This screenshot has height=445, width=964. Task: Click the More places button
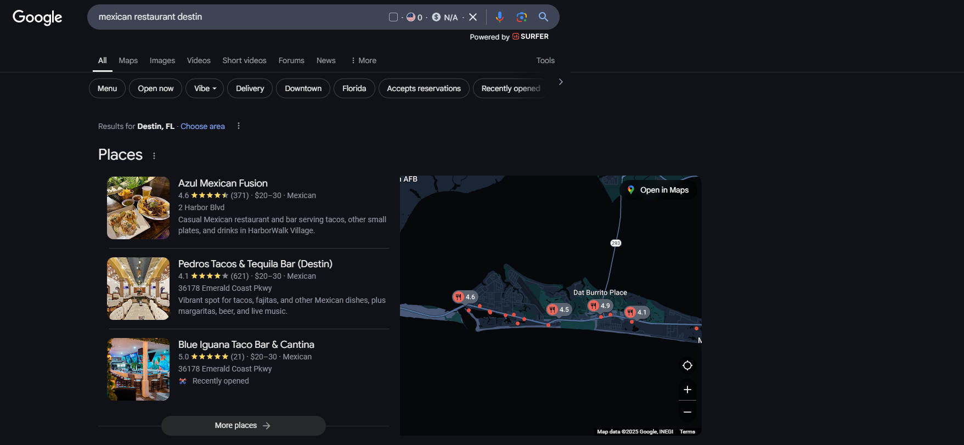(x=243, y=426)
